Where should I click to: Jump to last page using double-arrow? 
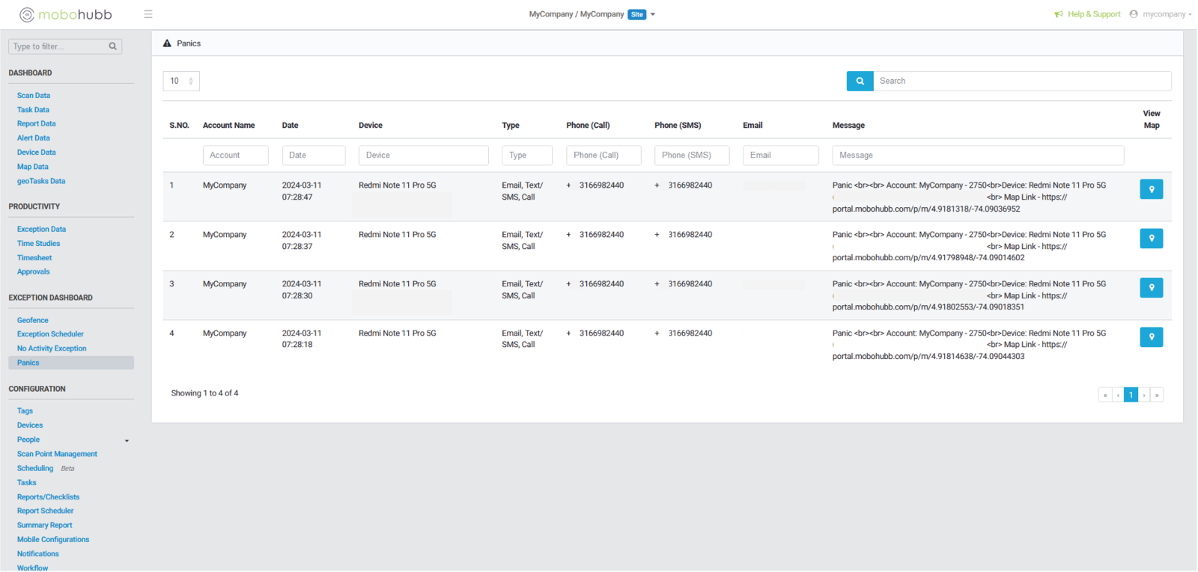coord(1157,395)
